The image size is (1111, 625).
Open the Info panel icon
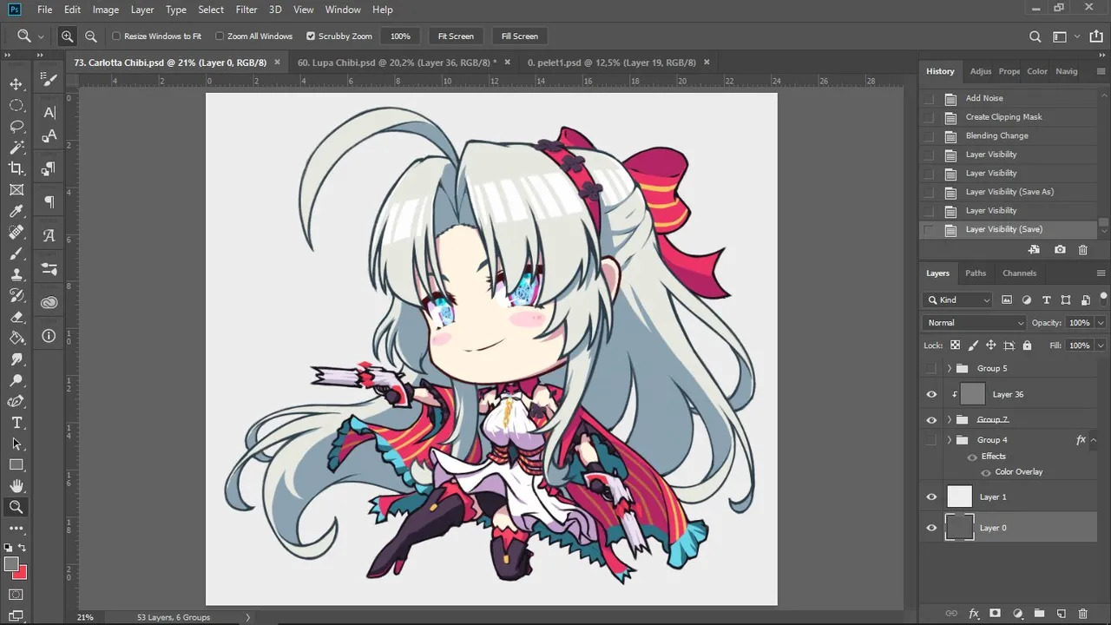click(x=49, y=335)
